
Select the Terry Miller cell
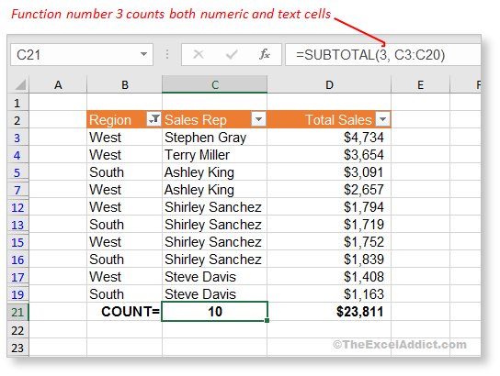[214, 155]
